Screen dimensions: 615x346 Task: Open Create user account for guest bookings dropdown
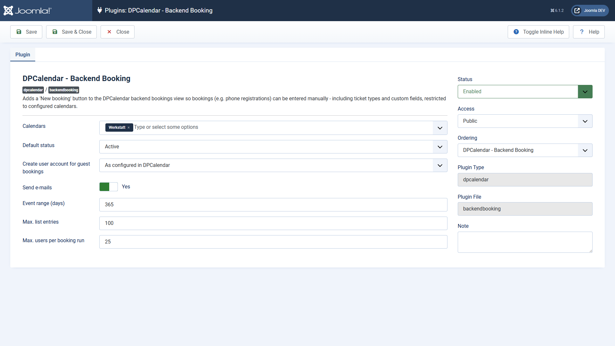[273, 165]
